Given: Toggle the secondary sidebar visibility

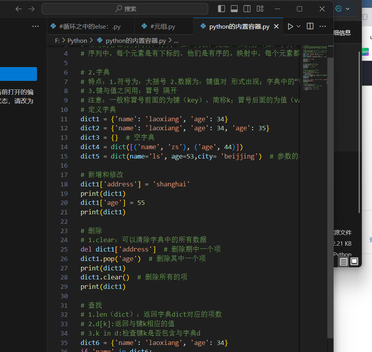Looking at the screenshot, I should 247,9.
